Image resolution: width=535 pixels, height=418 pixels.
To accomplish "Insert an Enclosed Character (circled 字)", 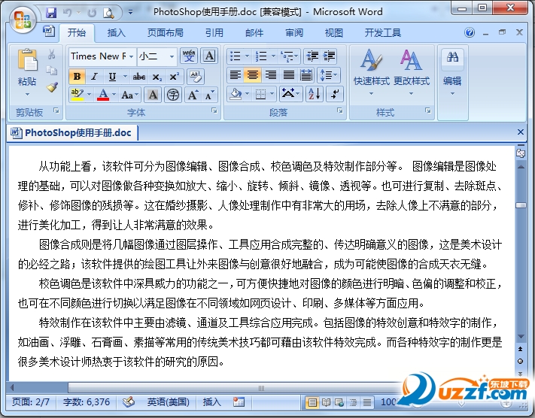I will tap(172, 95).
